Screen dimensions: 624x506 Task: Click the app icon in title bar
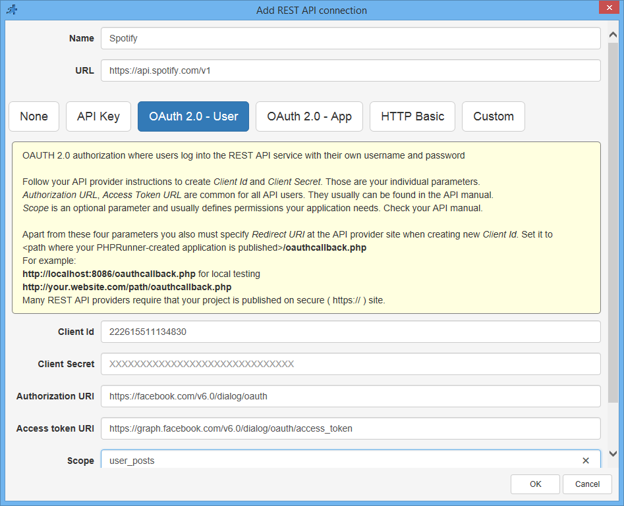12,10
